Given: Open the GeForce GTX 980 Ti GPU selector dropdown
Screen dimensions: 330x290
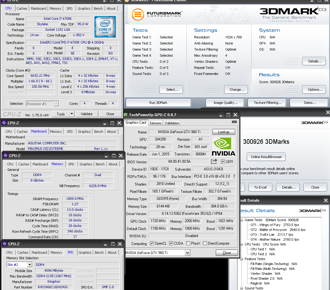Looking at the screenshot, I should (x=187, y=253).
